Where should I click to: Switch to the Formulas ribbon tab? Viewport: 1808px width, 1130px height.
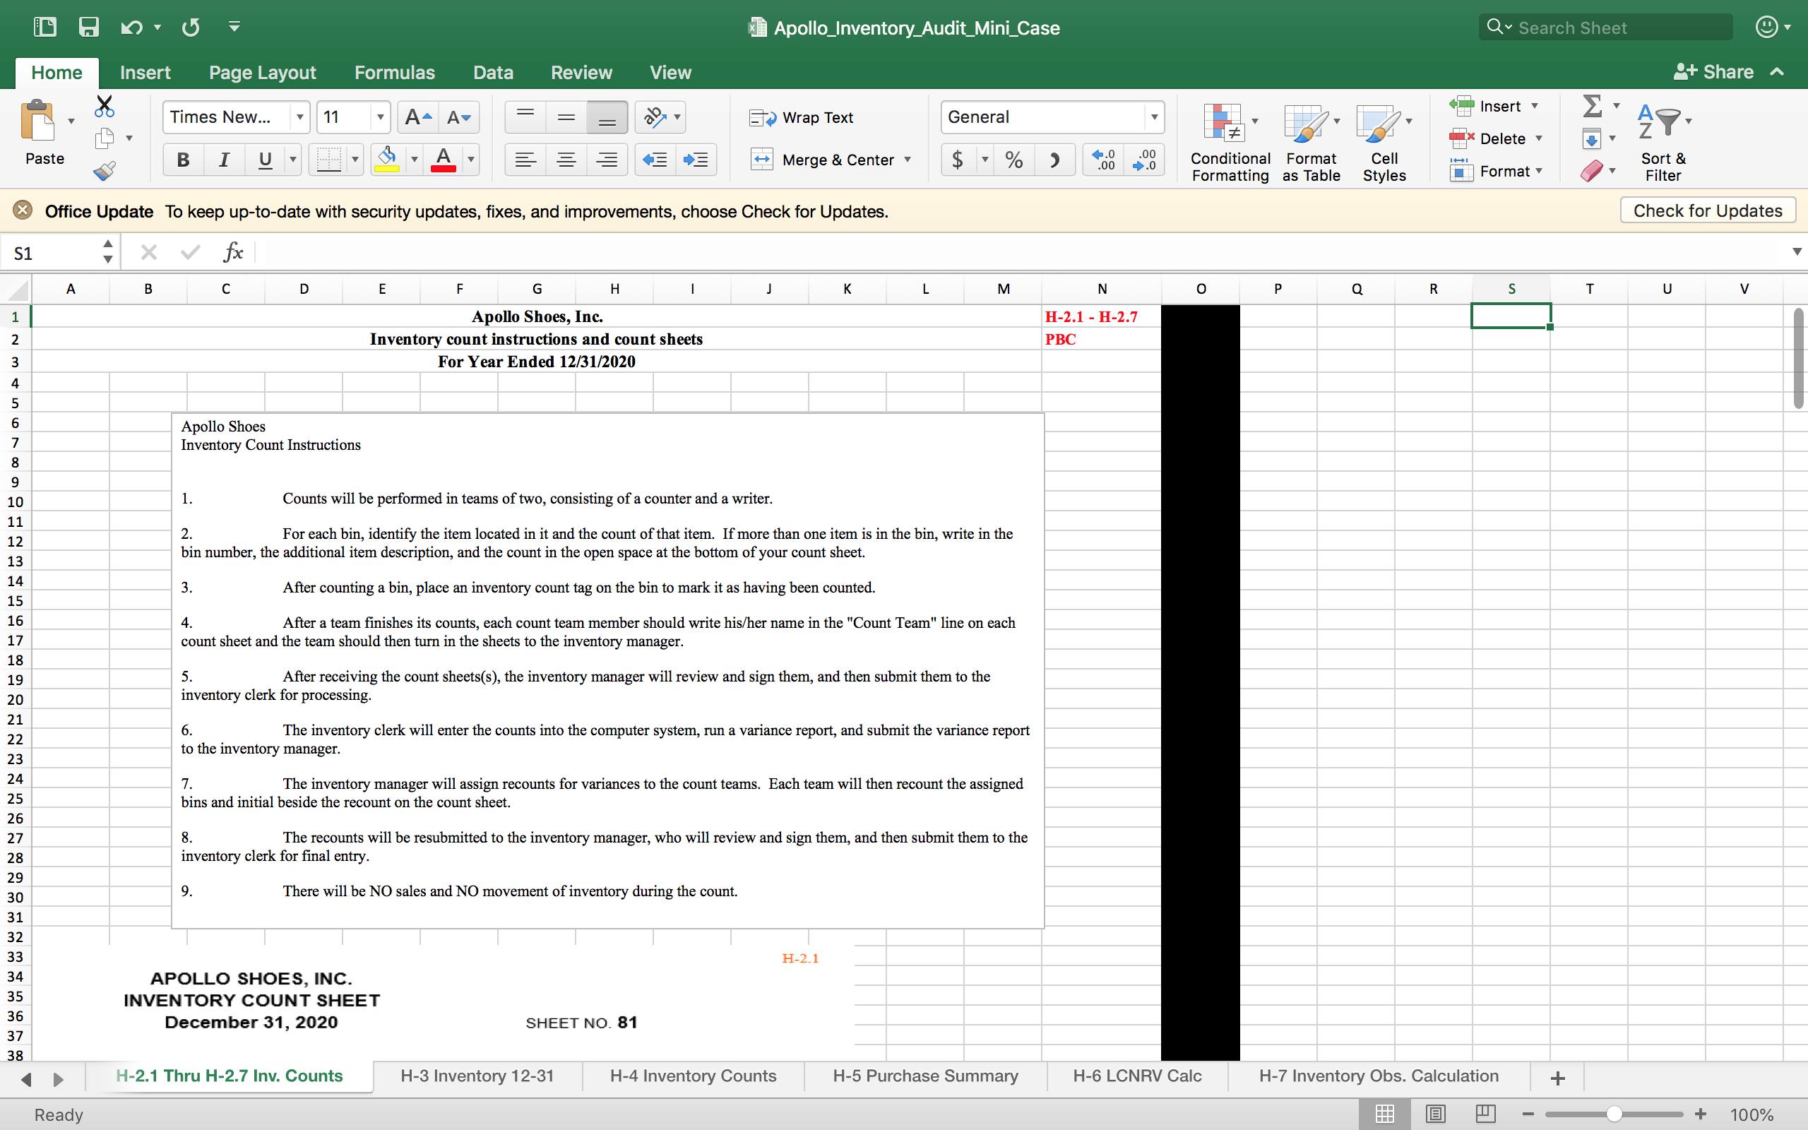pos(393,73)
